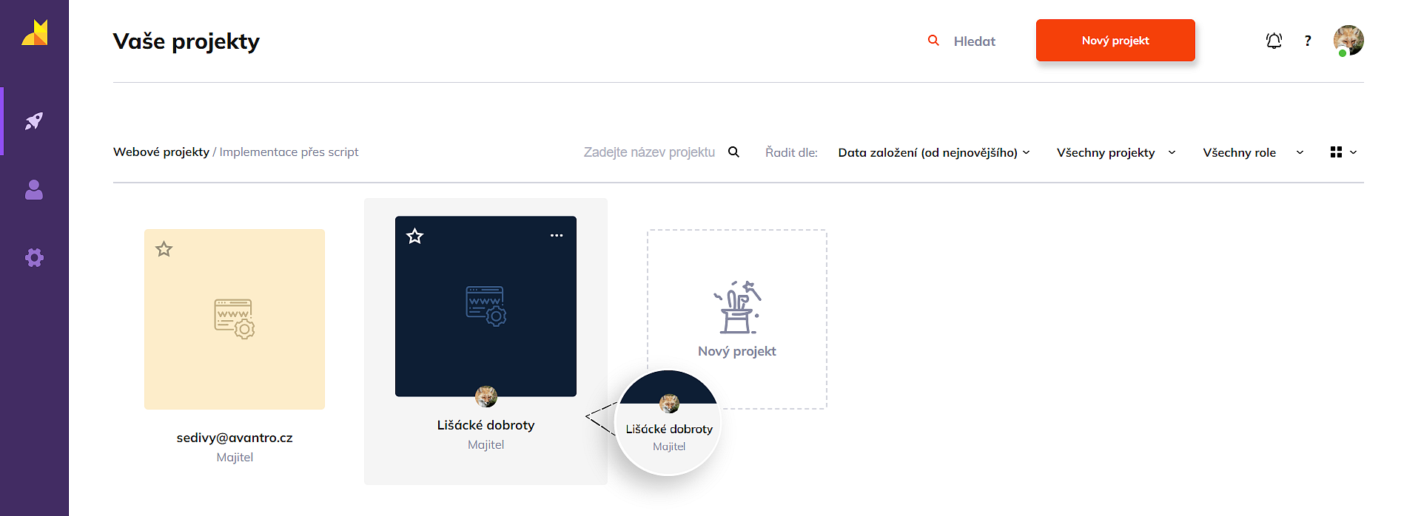
Task: Open the Všechny projekty filter dropdown
Action: [x=1115, y=152]
